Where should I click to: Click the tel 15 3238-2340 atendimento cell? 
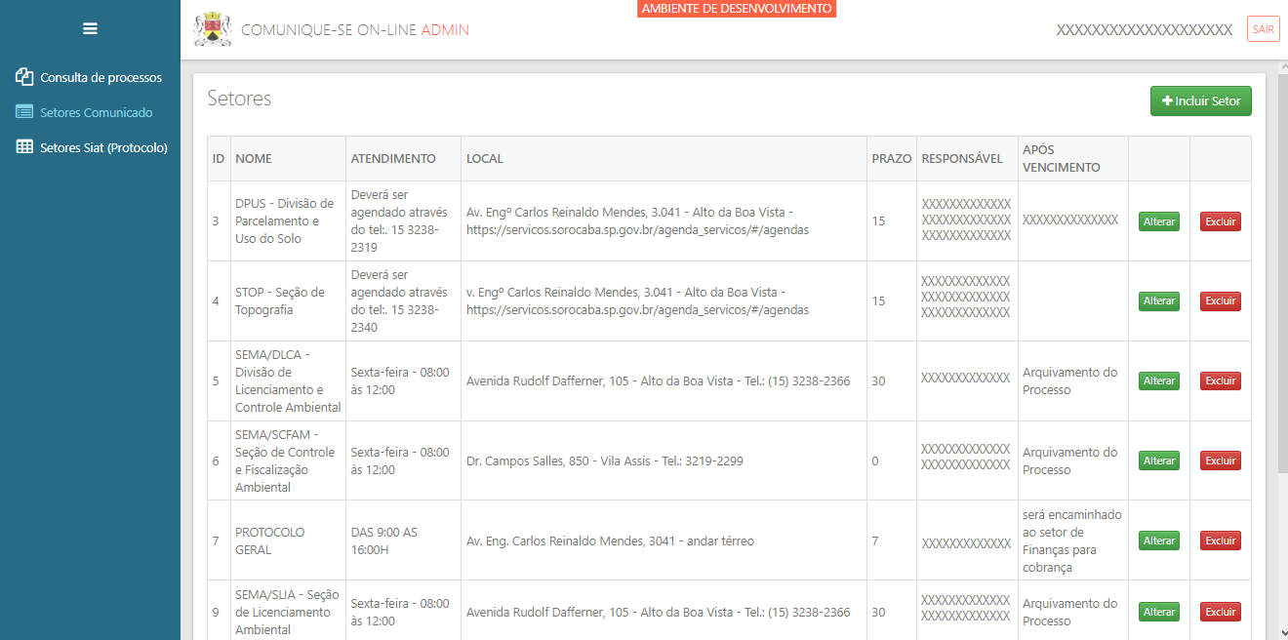click(x=404, y=300)
